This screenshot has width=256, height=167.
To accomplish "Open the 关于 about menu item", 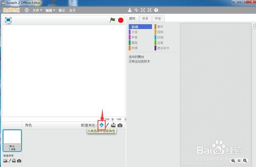I will tap(72, 10).
